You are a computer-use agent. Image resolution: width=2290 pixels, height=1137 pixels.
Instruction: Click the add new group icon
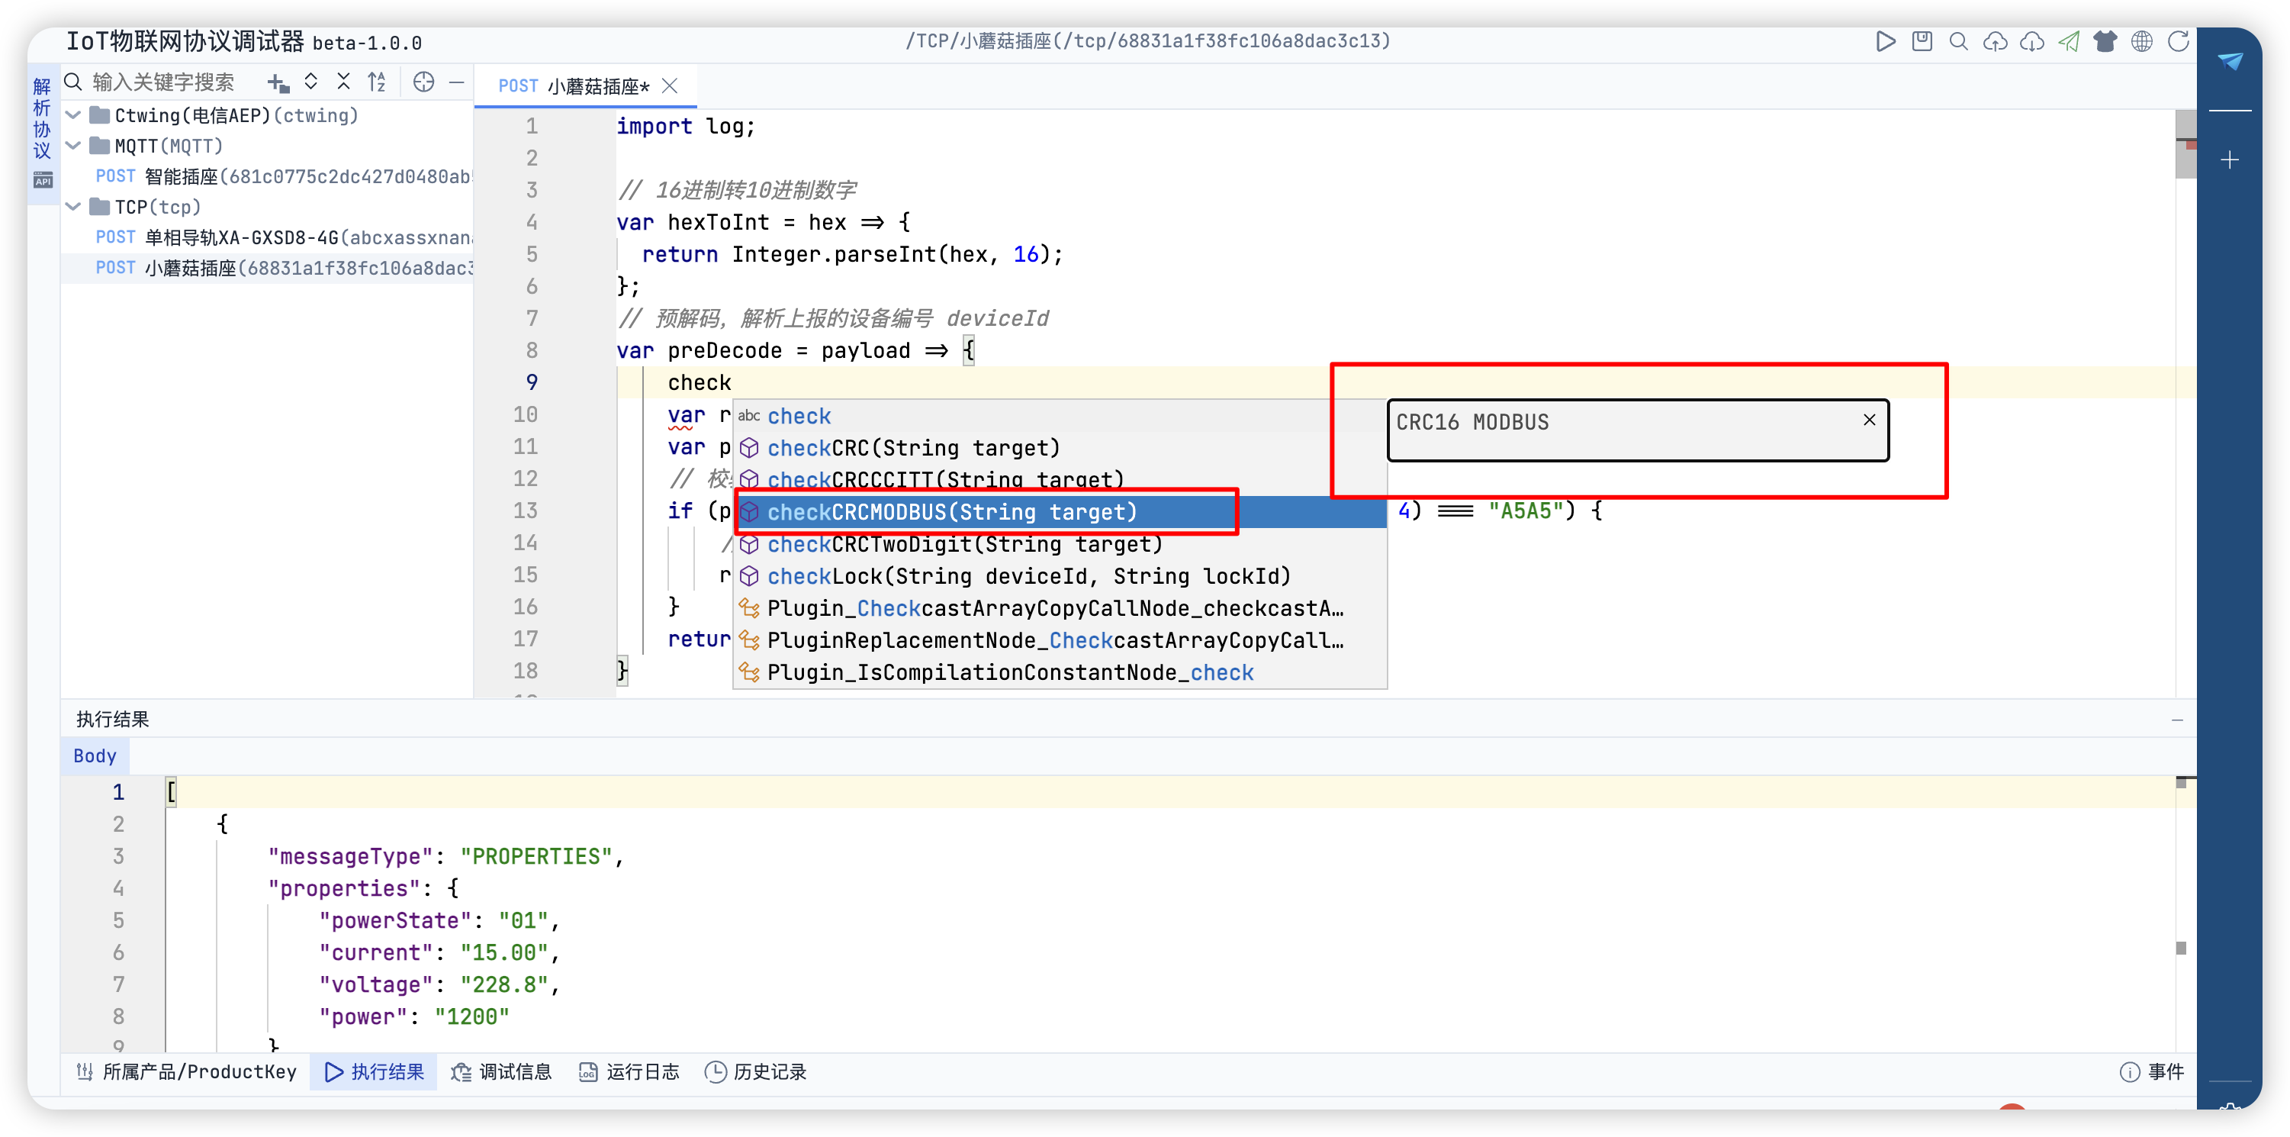click(278, 82)
